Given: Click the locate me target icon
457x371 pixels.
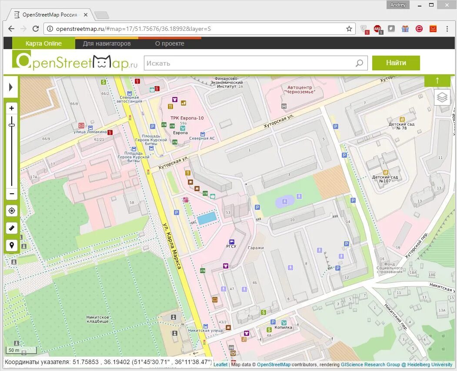Looking at the screenshot, I should point(12,211).
